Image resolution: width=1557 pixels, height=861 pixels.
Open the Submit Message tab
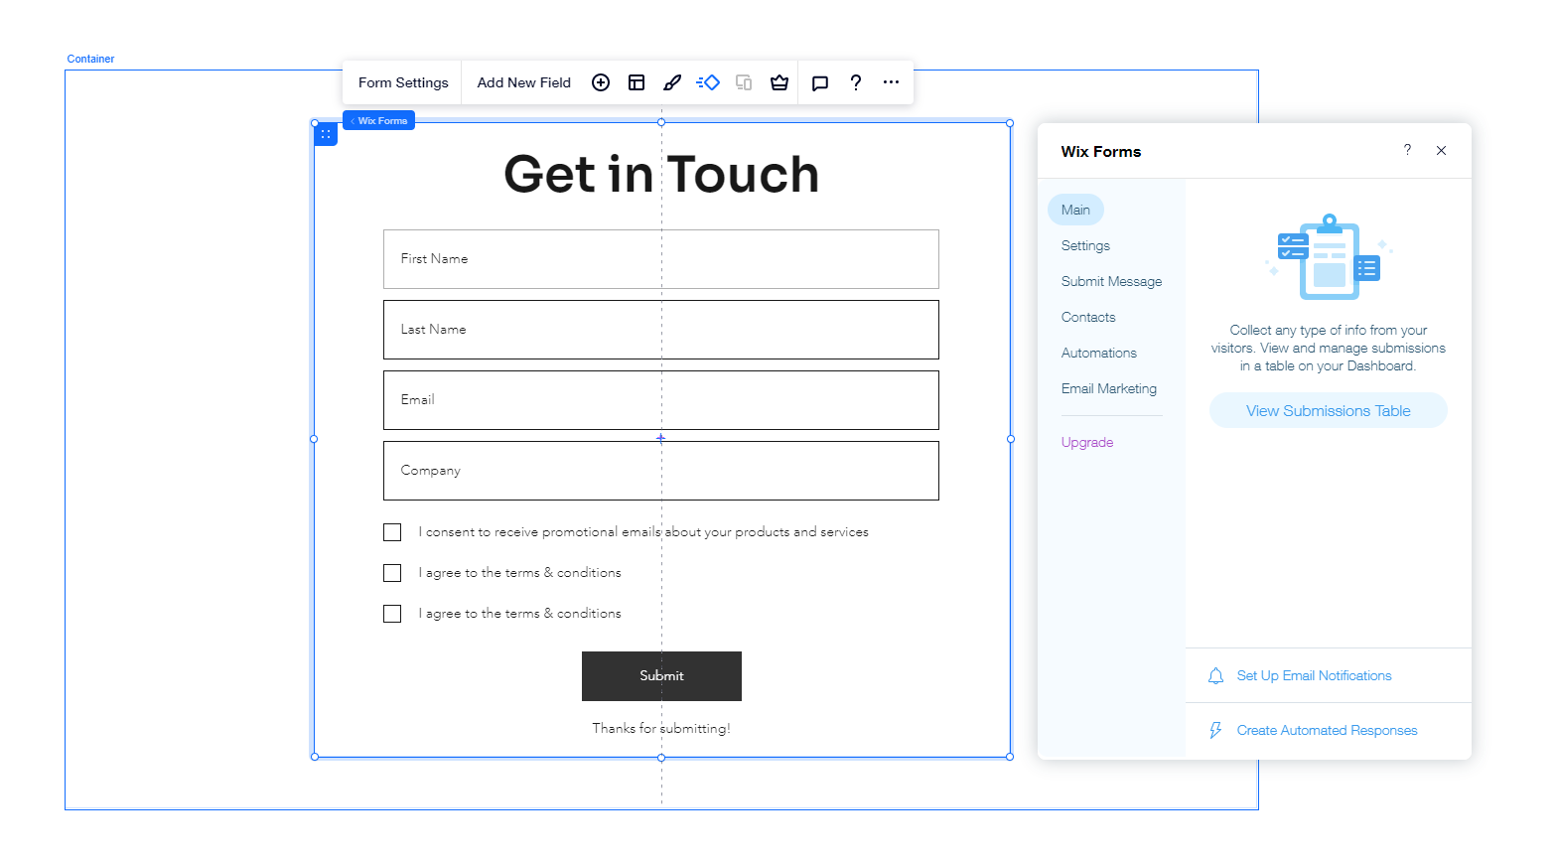click(x=1111, y=281)
